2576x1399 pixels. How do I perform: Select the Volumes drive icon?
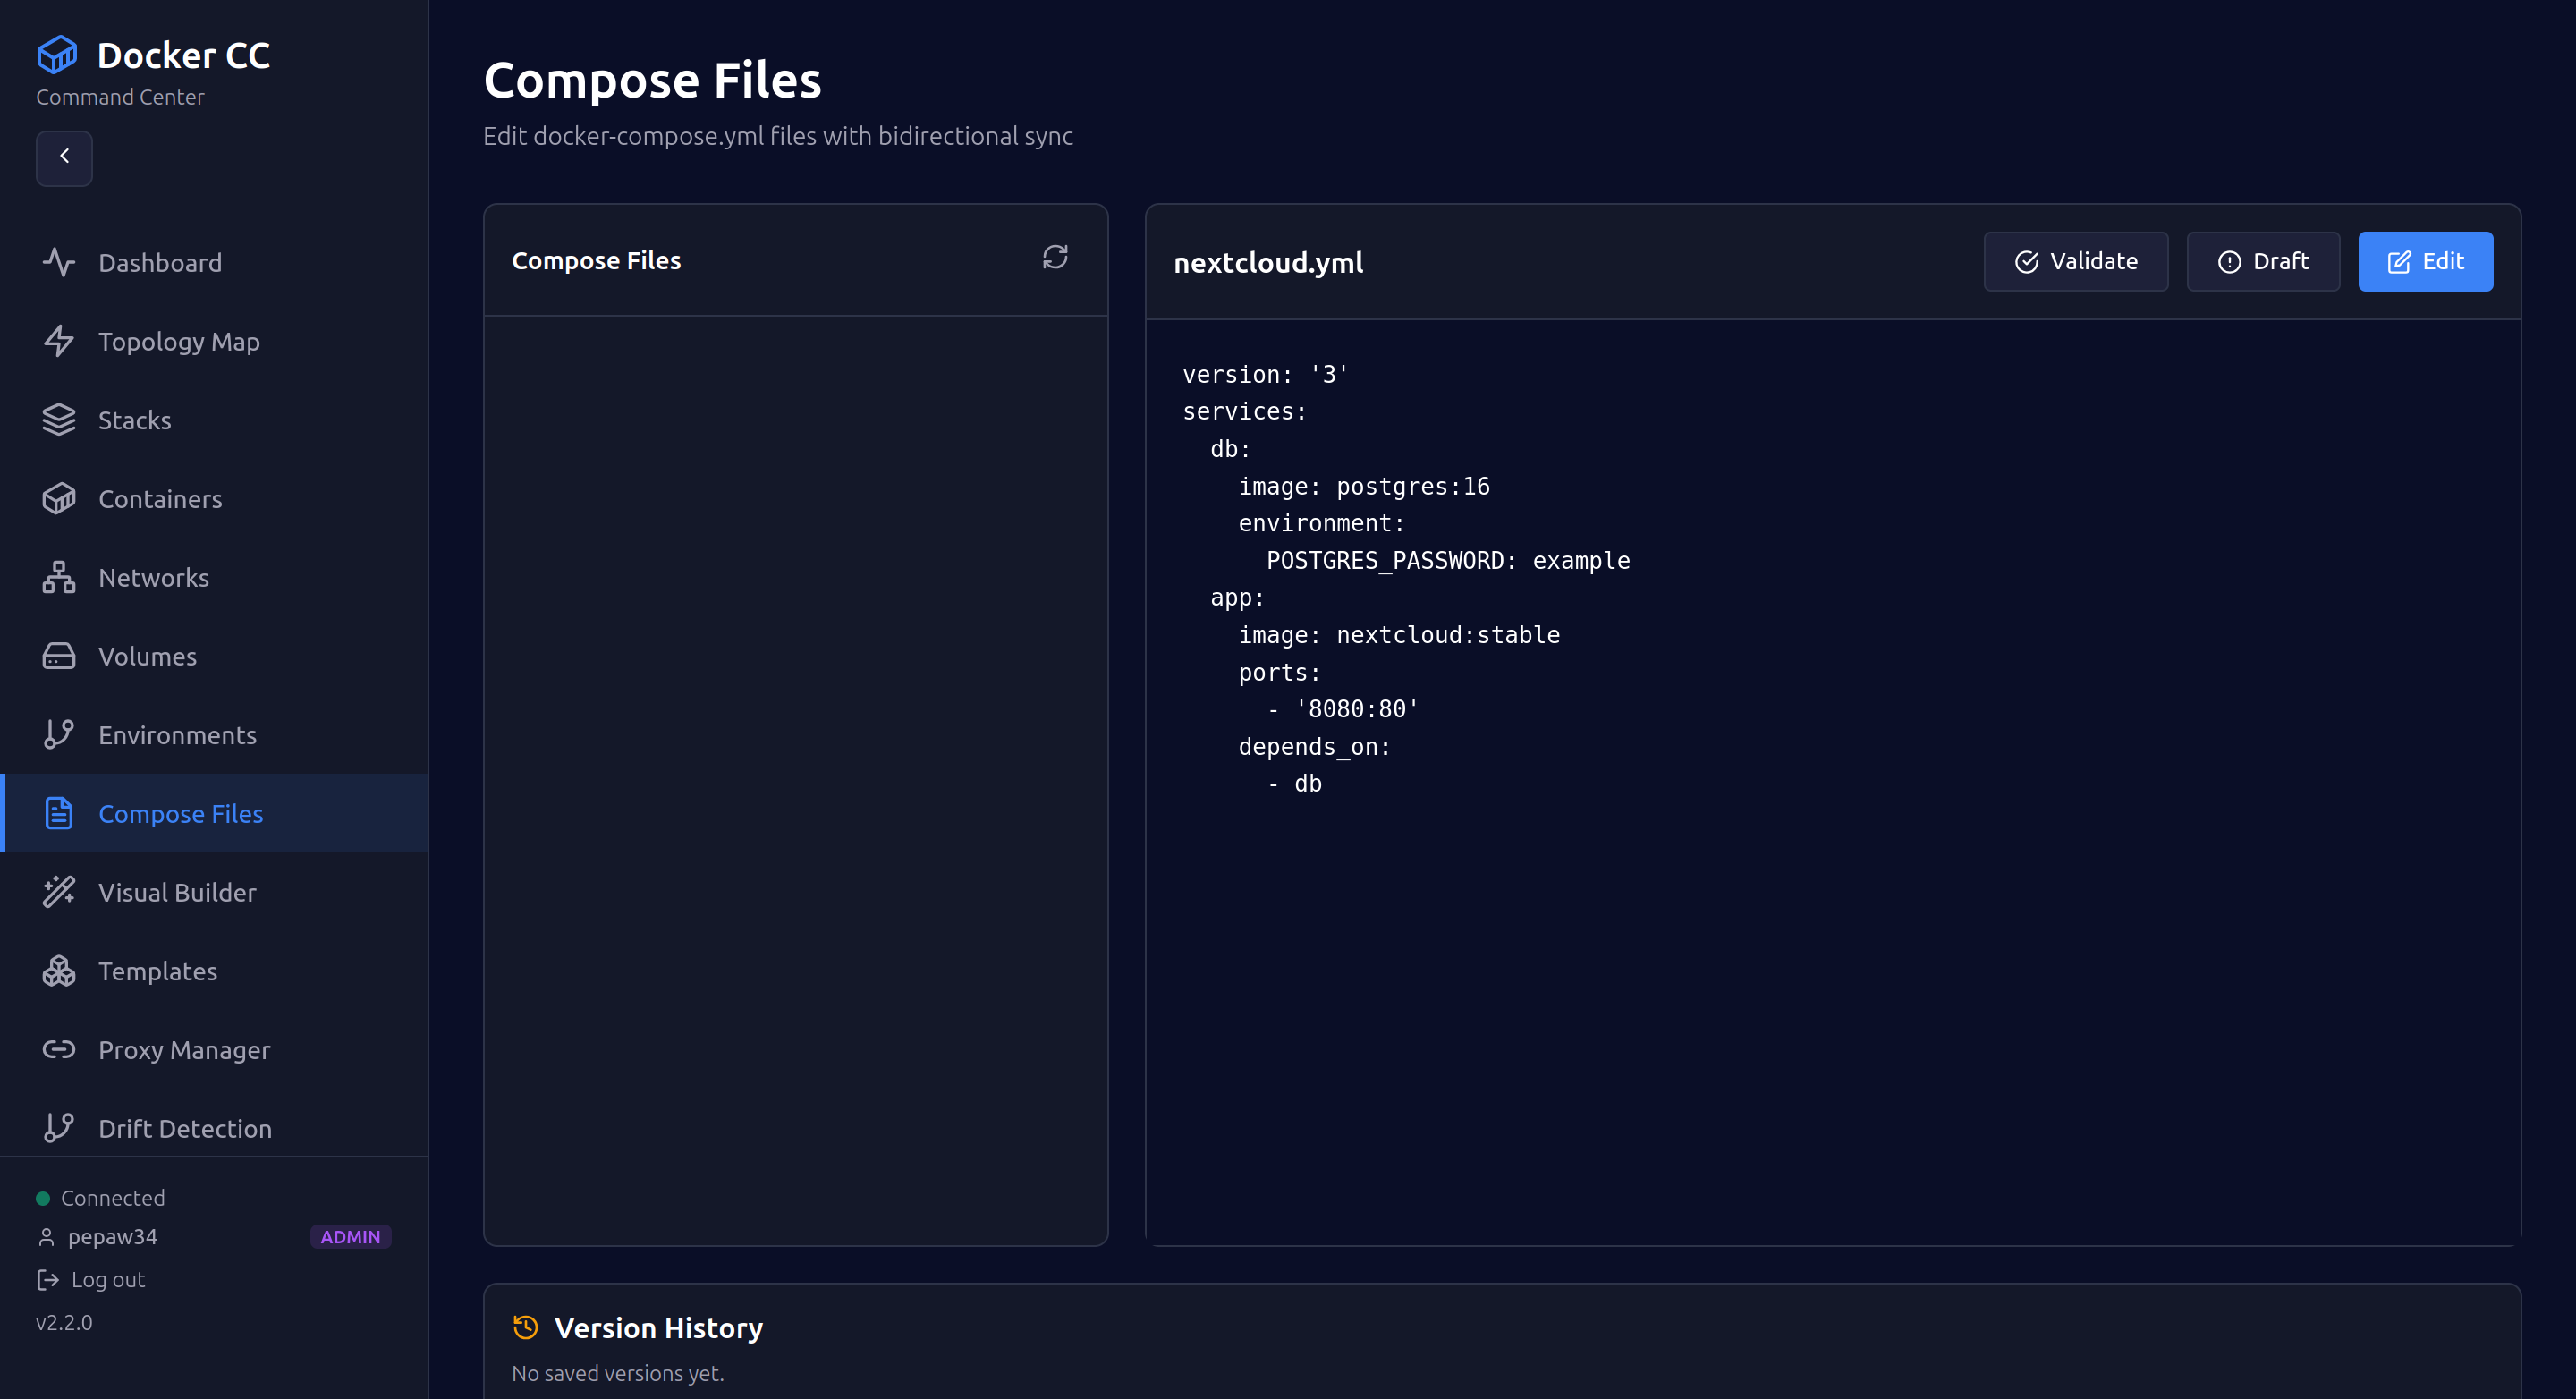tap(58, 656)
